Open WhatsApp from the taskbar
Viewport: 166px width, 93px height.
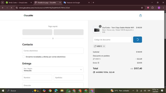tap(68, 91)
